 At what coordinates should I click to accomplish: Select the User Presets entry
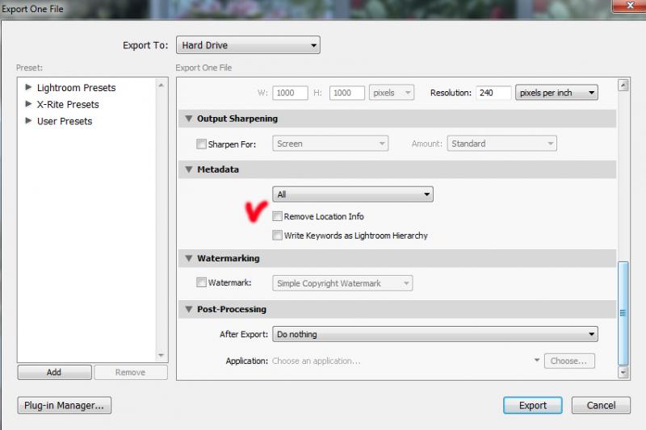(65, 121)
